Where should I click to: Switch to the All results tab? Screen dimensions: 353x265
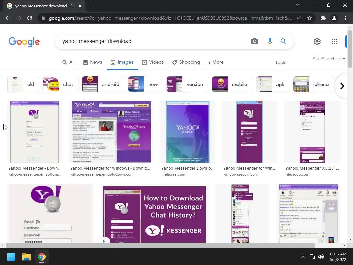[x=69, y=62]
